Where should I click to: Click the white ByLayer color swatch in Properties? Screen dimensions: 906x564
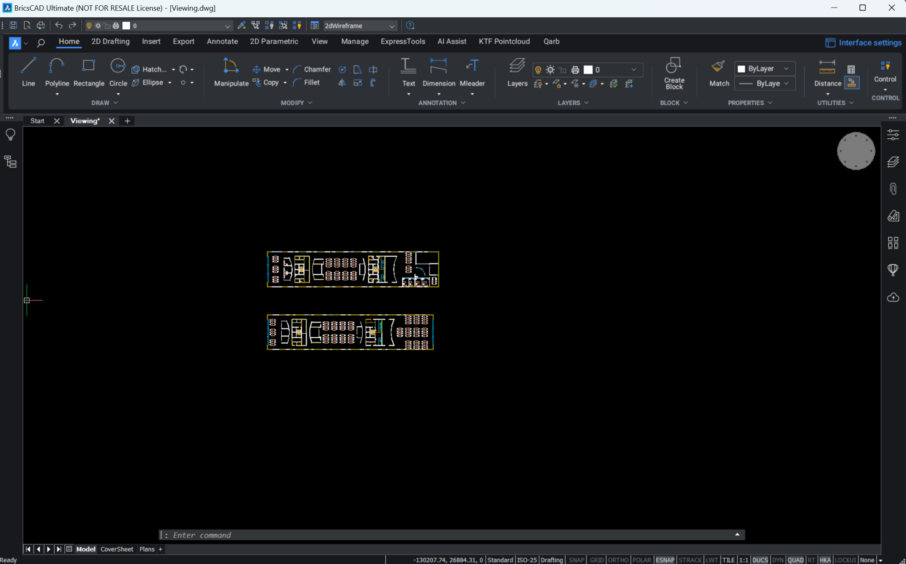pos(741,69)
